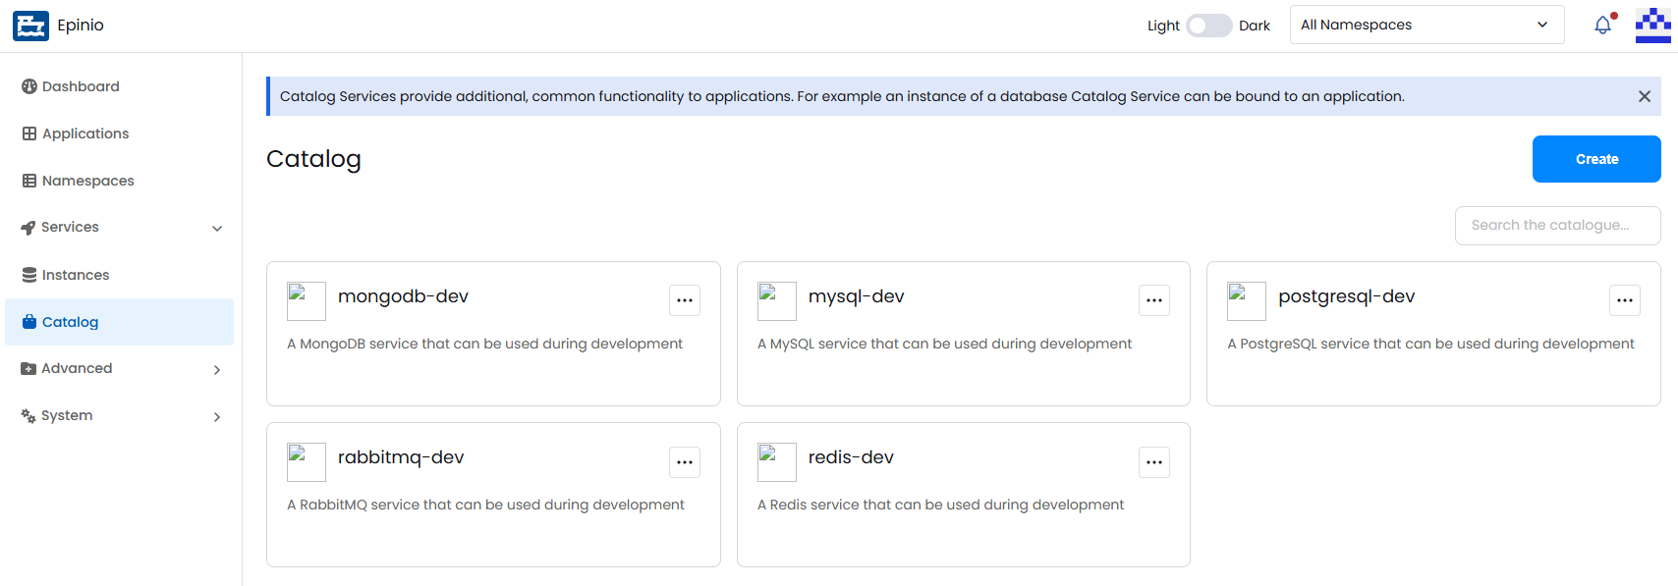
Task: Click the rabbitmq-dev service logo
Action: 307,462
